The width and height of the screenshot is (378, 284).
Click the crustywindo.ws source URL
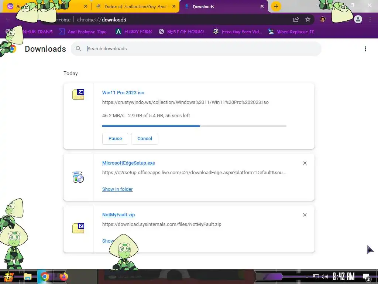[x=185, y=102]
